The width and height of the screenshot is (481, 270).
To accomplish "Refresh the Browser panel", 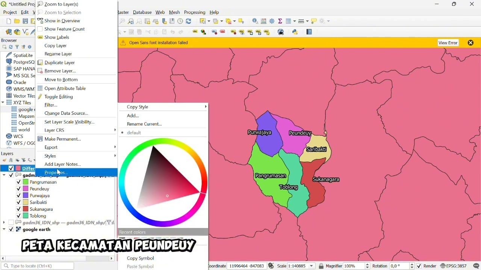I will click(x=11, y=47).
